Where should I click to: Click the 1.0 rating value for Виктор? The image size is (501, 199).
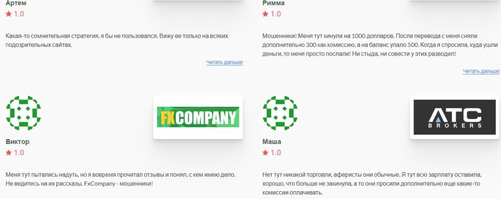click(19, 153)
